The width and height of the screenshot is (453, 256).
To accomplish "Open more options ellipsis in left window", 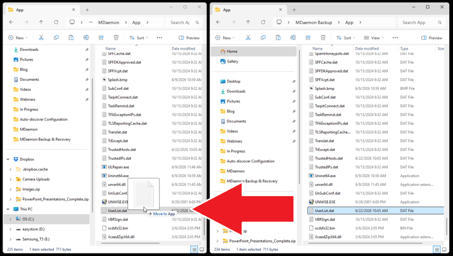I will 159,38.
